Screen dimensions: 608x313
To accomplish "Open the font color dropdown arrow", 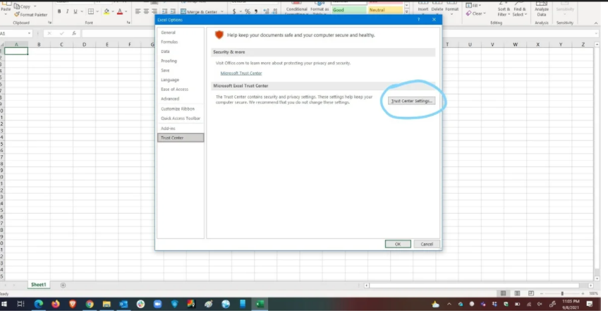I will click(x=126, y=11).
